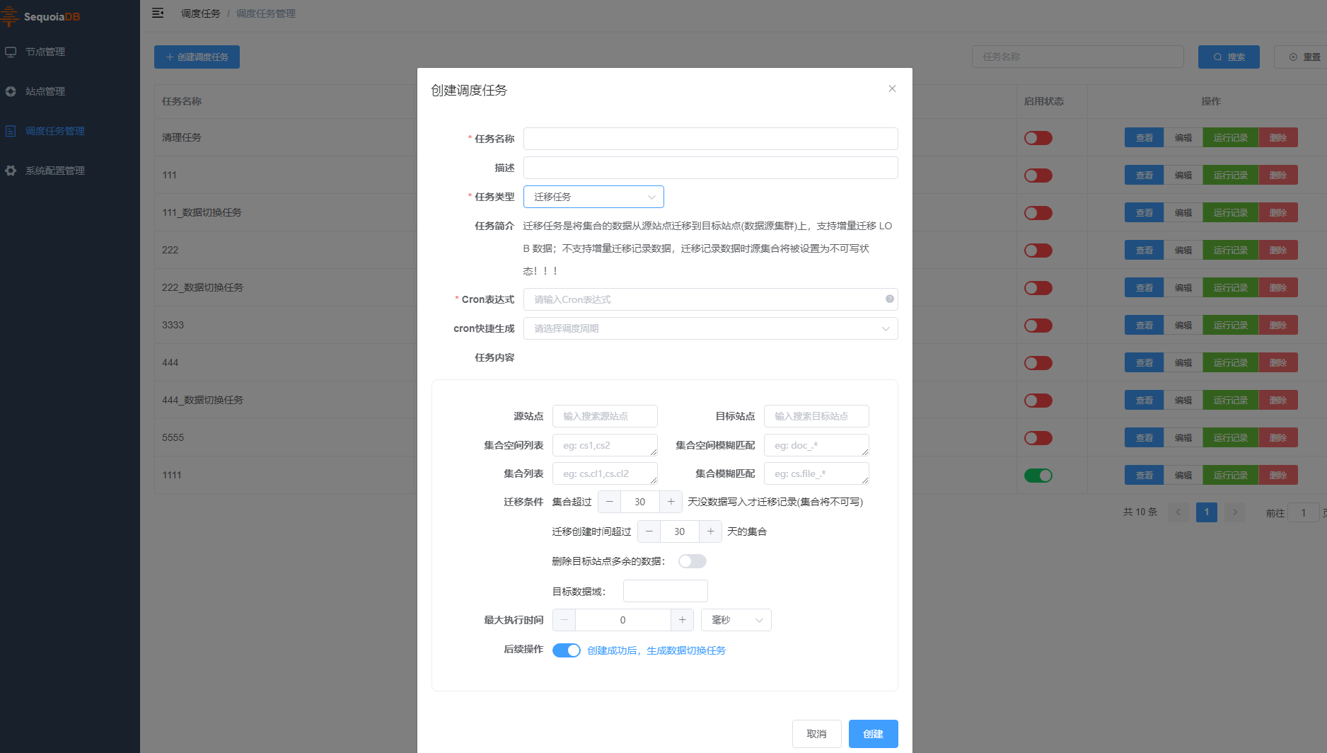
Task: Click page number 1 in pagination
Action: [1207, 512]
